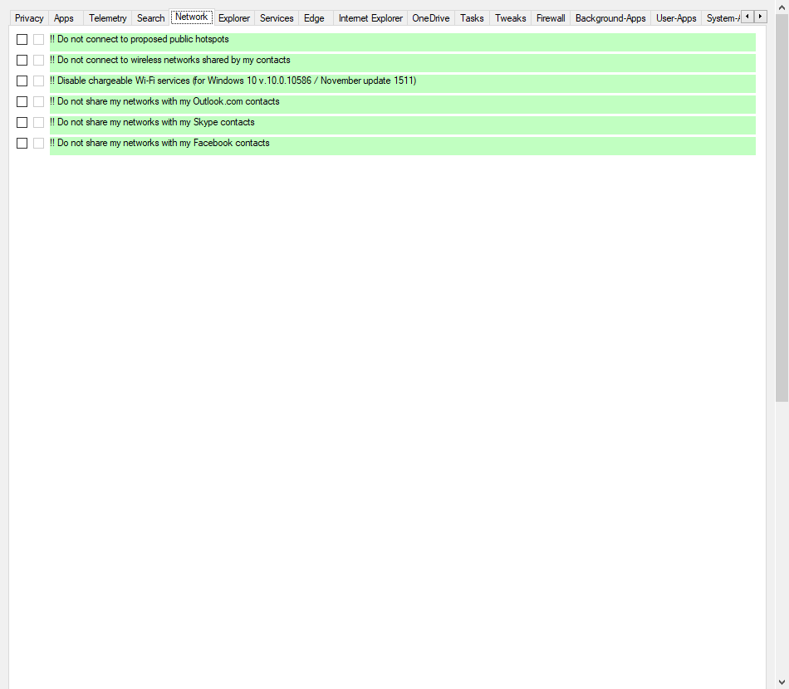Open the partially visible System-Apps tab
789x689 pixels.
pyautogui.click(x=722, y=18)
